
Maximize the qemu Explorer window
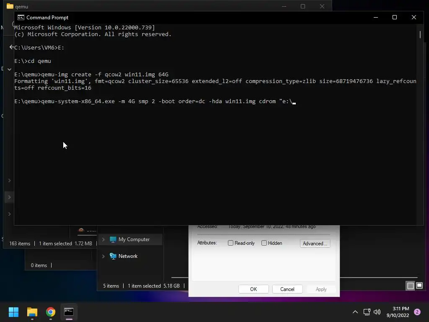point(303,6)
